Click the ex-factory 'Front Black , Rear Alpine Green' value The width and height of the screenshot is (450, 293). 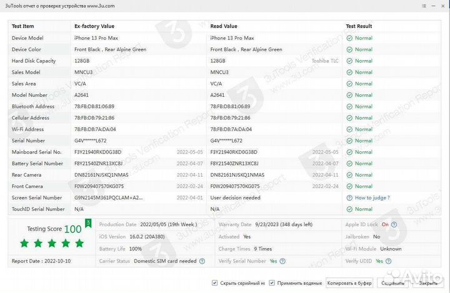click(x=110, y=49)
